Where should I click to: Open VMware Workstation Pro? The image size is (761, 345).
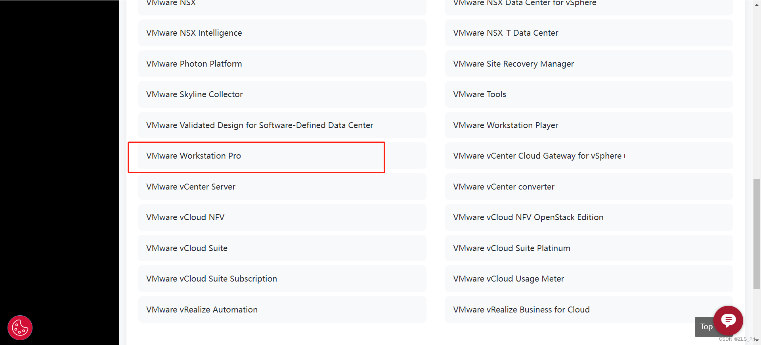[x=282, y=156]
